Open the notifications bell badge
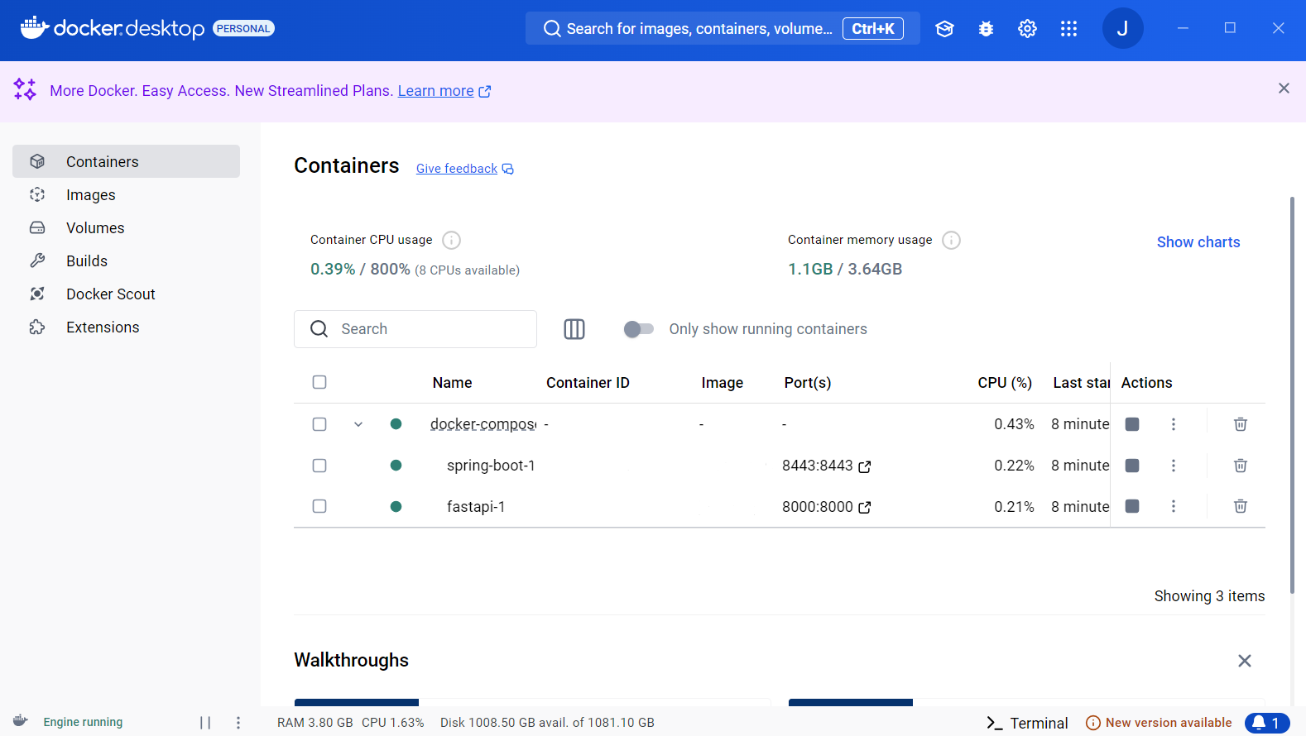The image size is (1306, 736). [1267, 723]
